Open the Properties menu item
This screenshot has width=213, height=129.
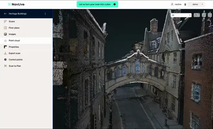click(26, 47)
